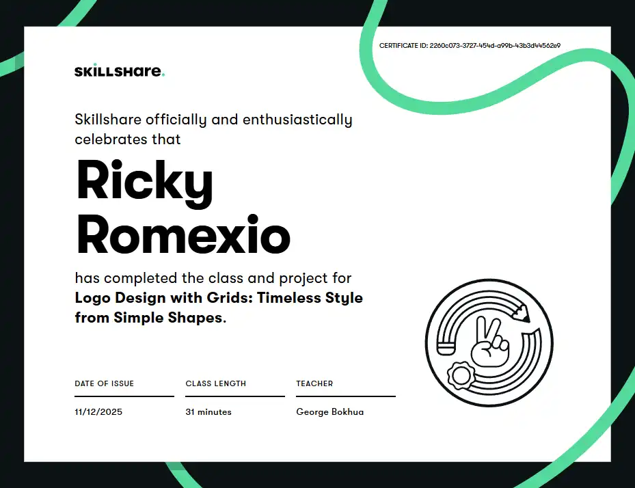Select the issue date 11/12/2025

pos(98,412)
